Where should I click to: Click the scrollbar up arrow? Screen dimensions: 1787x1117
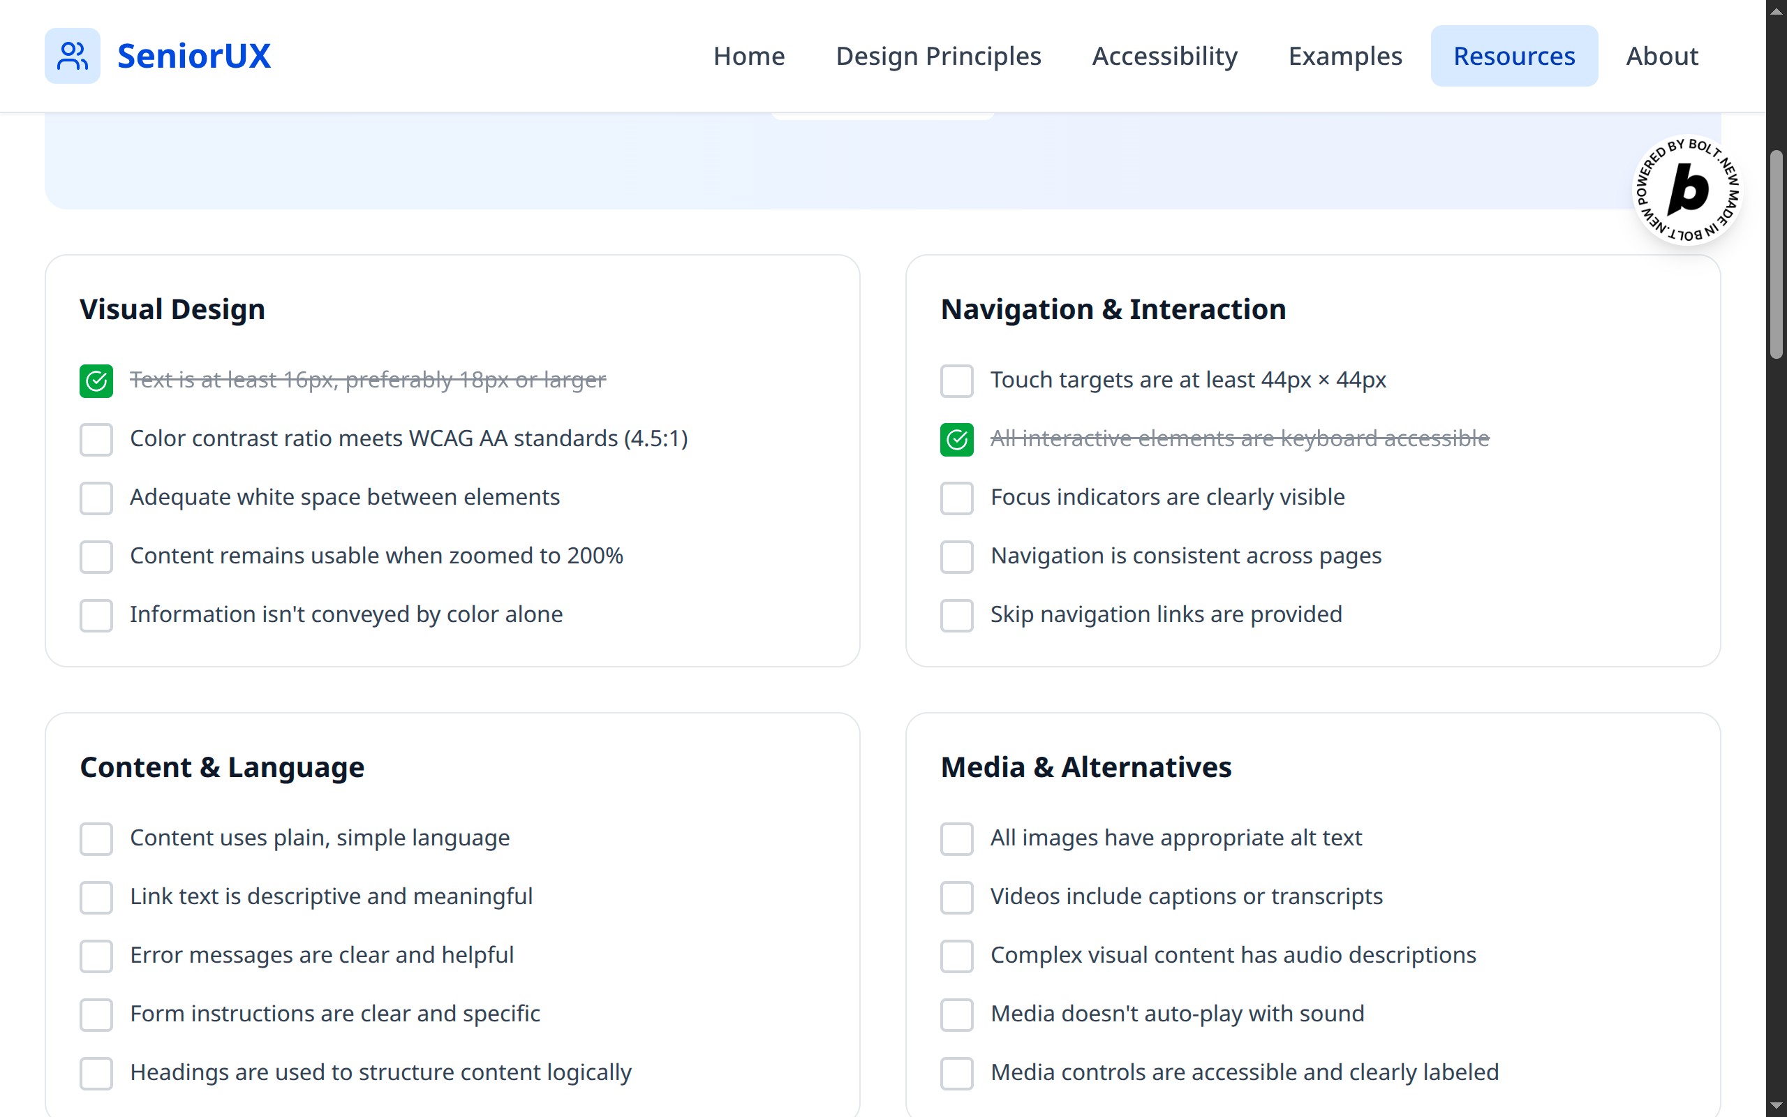pyautogui.click(x=1776, y=10)
